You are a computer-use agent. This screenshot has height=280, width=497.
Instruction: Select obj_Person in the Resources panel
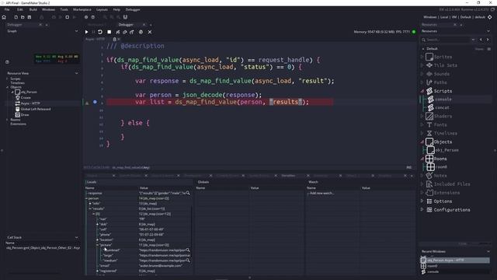coord(447,150)
